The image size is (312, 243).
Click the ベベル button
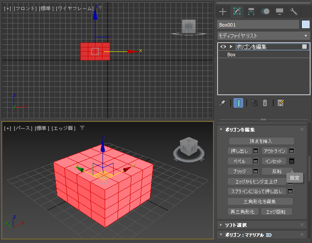click(240, 161)
